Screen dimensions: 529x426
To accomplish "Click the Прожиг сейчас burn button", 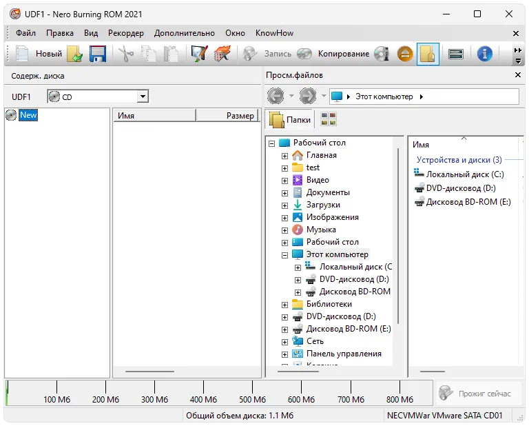I will click(479, 393).
